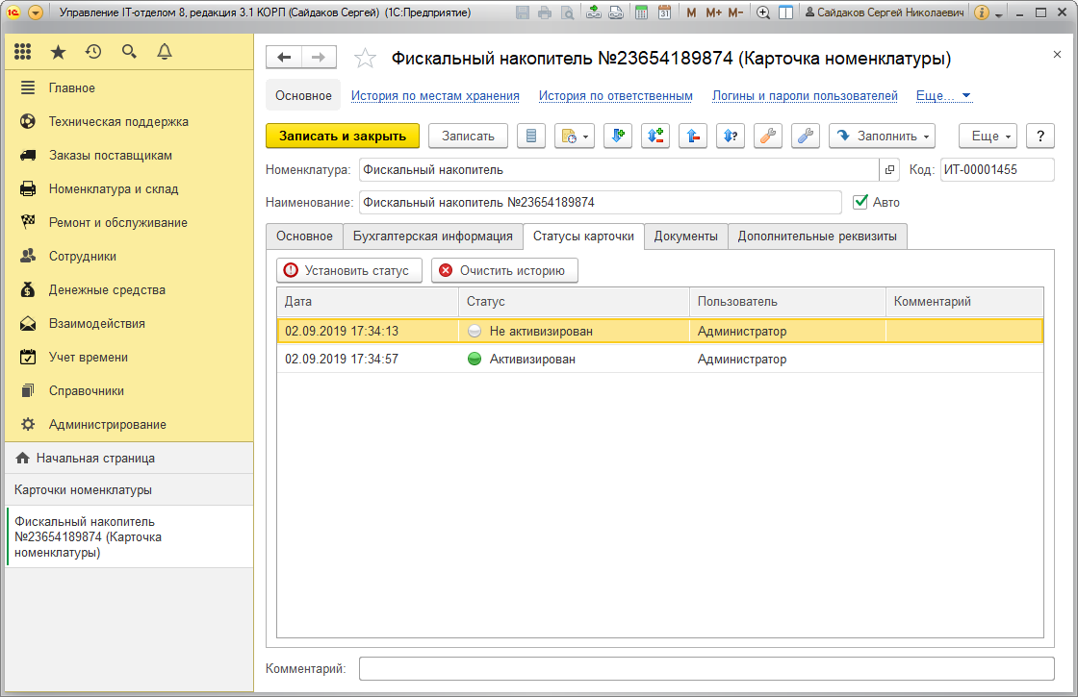Go back with the left arrow
This screenshot has width=1078, height=697.
click(284, 58)
